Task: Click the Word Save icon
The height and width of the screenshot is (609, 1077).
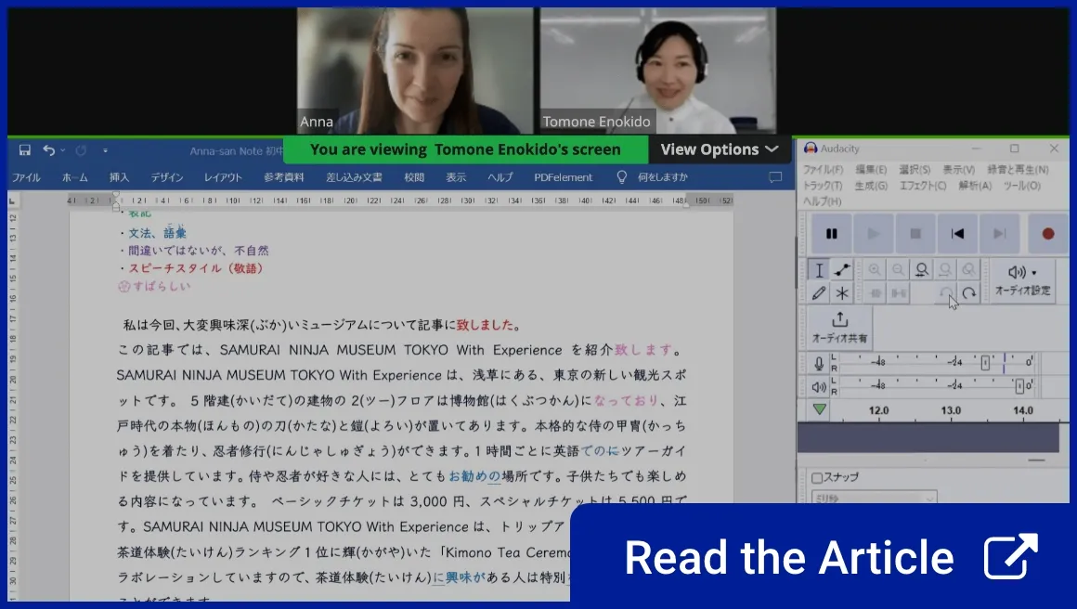Action: click(x=25, y=150)
